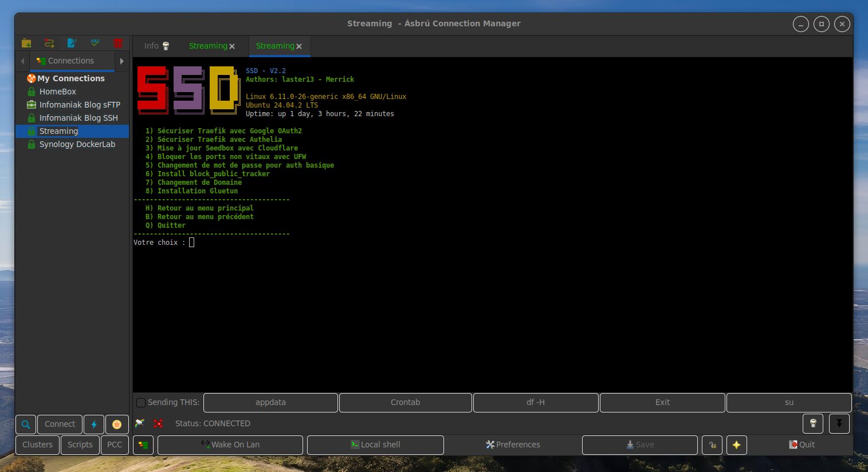This screenshot has height=472, width=868.
Task: Click the rename ABC check icon
Action: click(95, 43)
